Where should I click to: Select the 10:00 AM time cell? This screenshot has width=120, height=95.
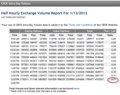coord(14,46)
